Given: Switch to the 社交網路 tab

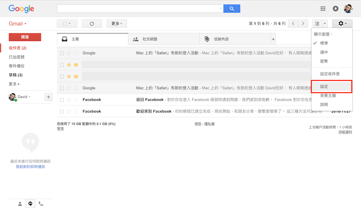Looking at the screenshot, I should click(x=150, y=39).
